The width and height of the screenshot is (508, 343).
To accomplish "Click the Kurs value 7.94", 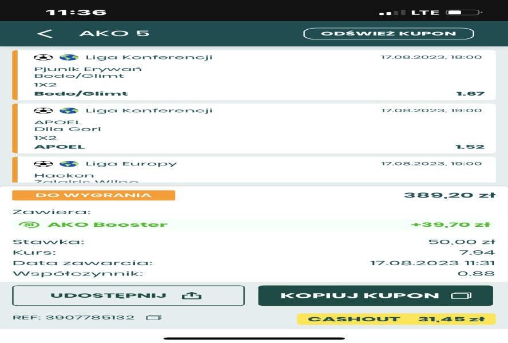I will click(x=477, y=253).
